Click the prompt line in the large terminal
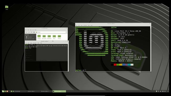Viewport: 171px width, 96px height. point(81,70)
